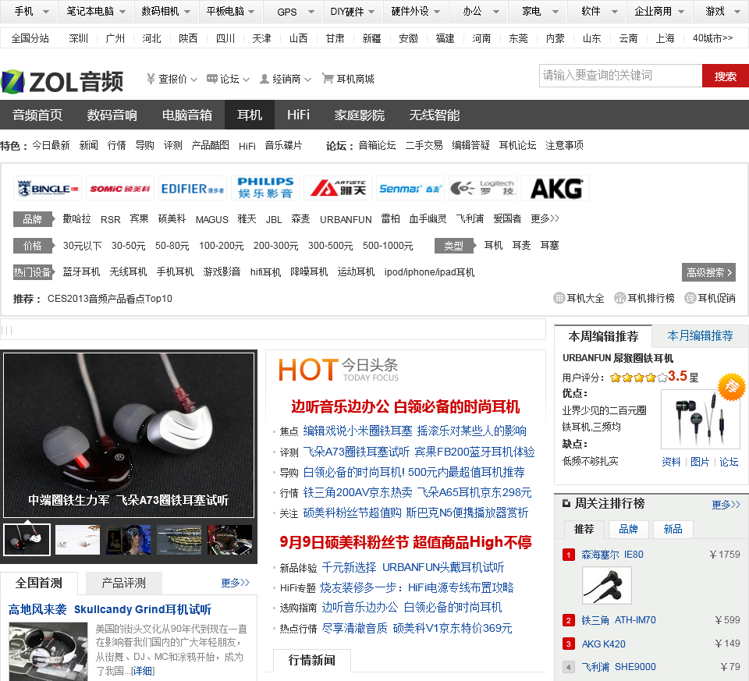
Task: Click the 高级搜索 button
Action: 708,273
